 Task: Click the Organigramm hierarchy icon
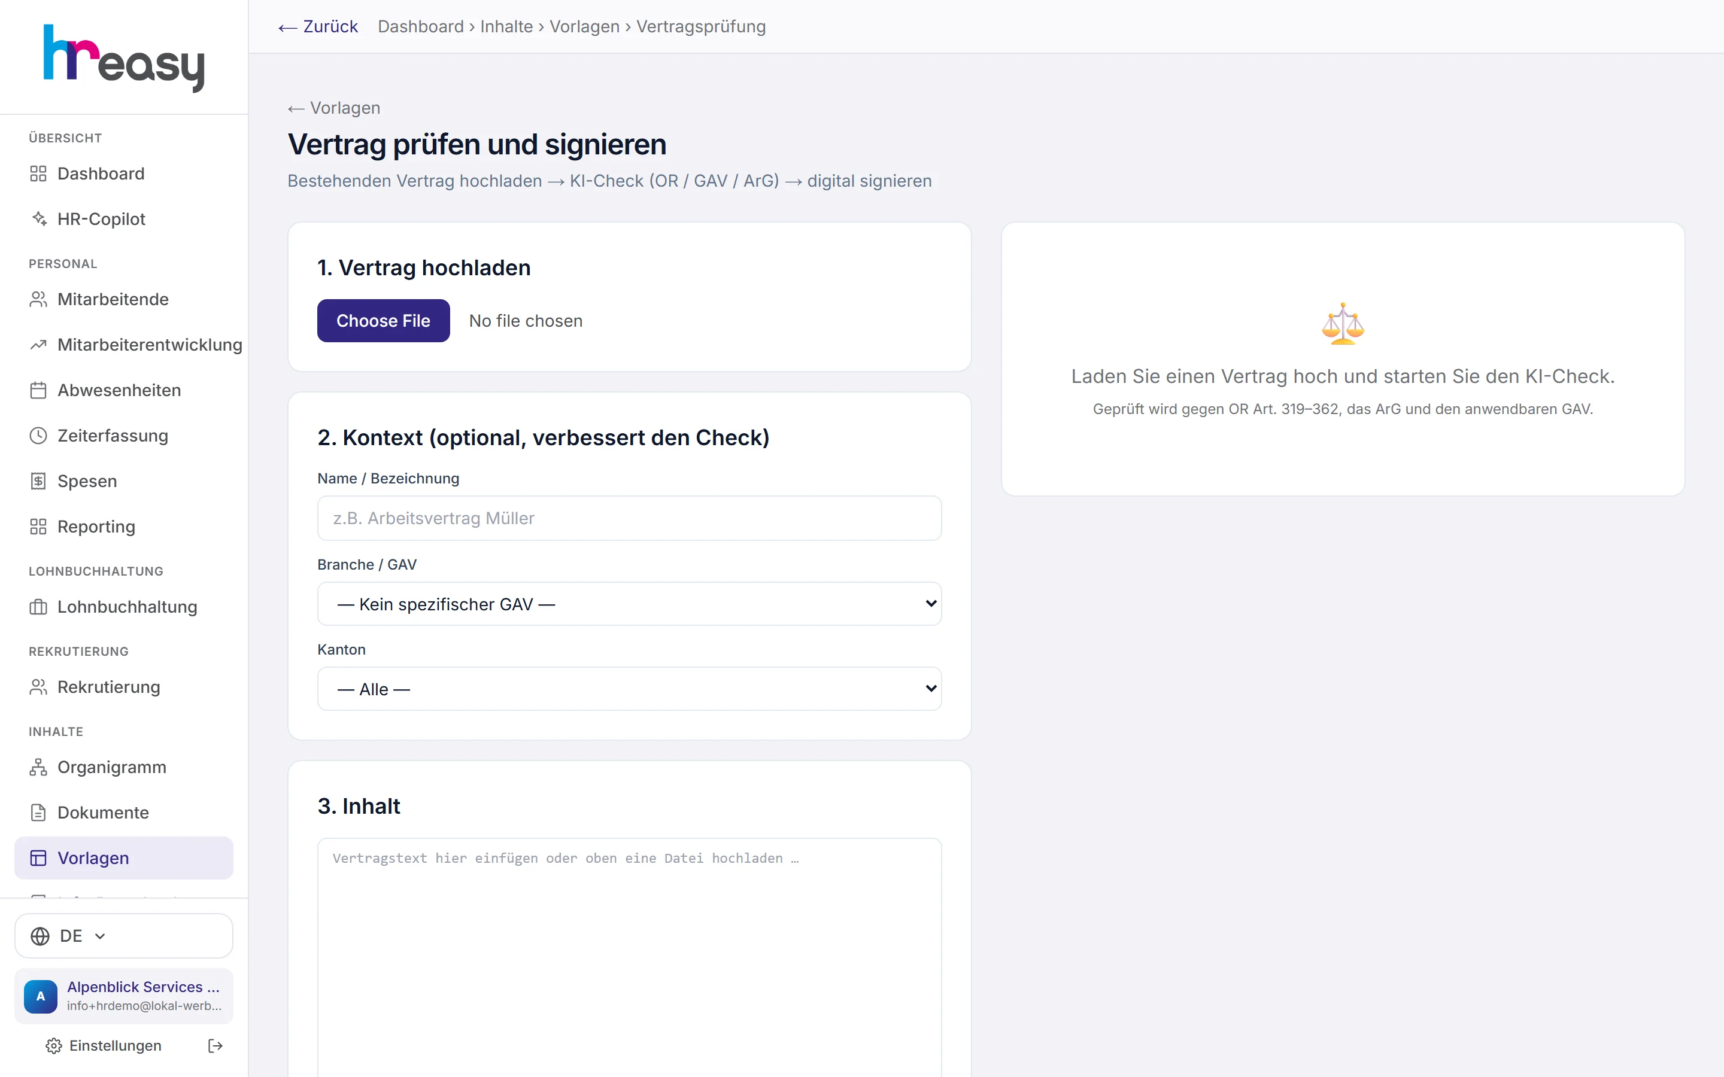pos(38,767)
